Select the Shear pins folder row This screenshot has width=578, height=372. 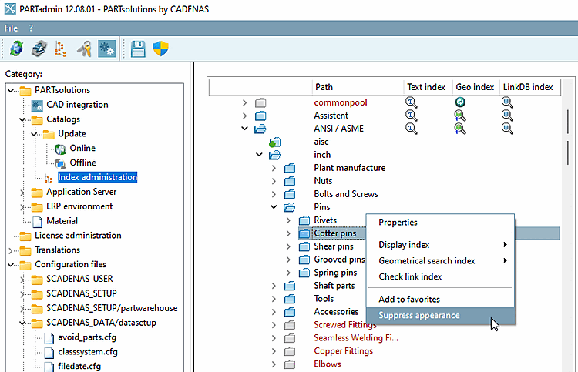(334, 246)
